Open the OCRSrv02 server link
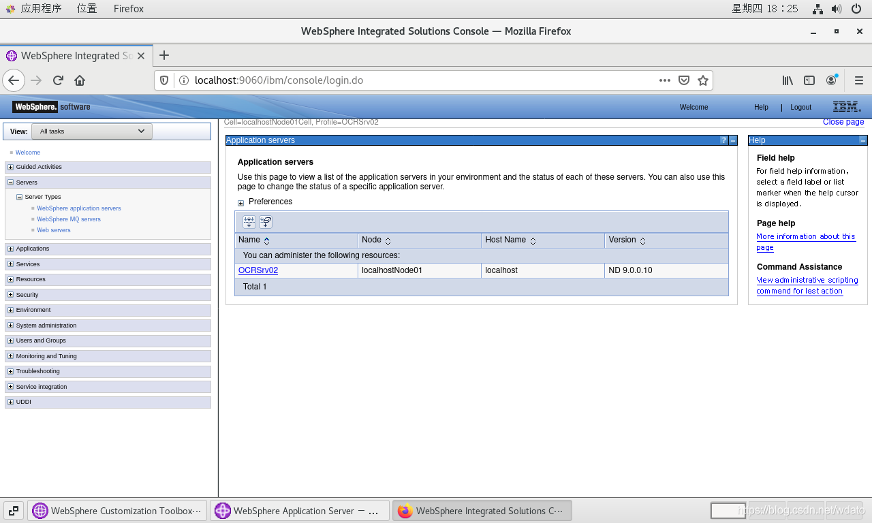Viewport: 872px width, 523px height. tap(258, 270)
